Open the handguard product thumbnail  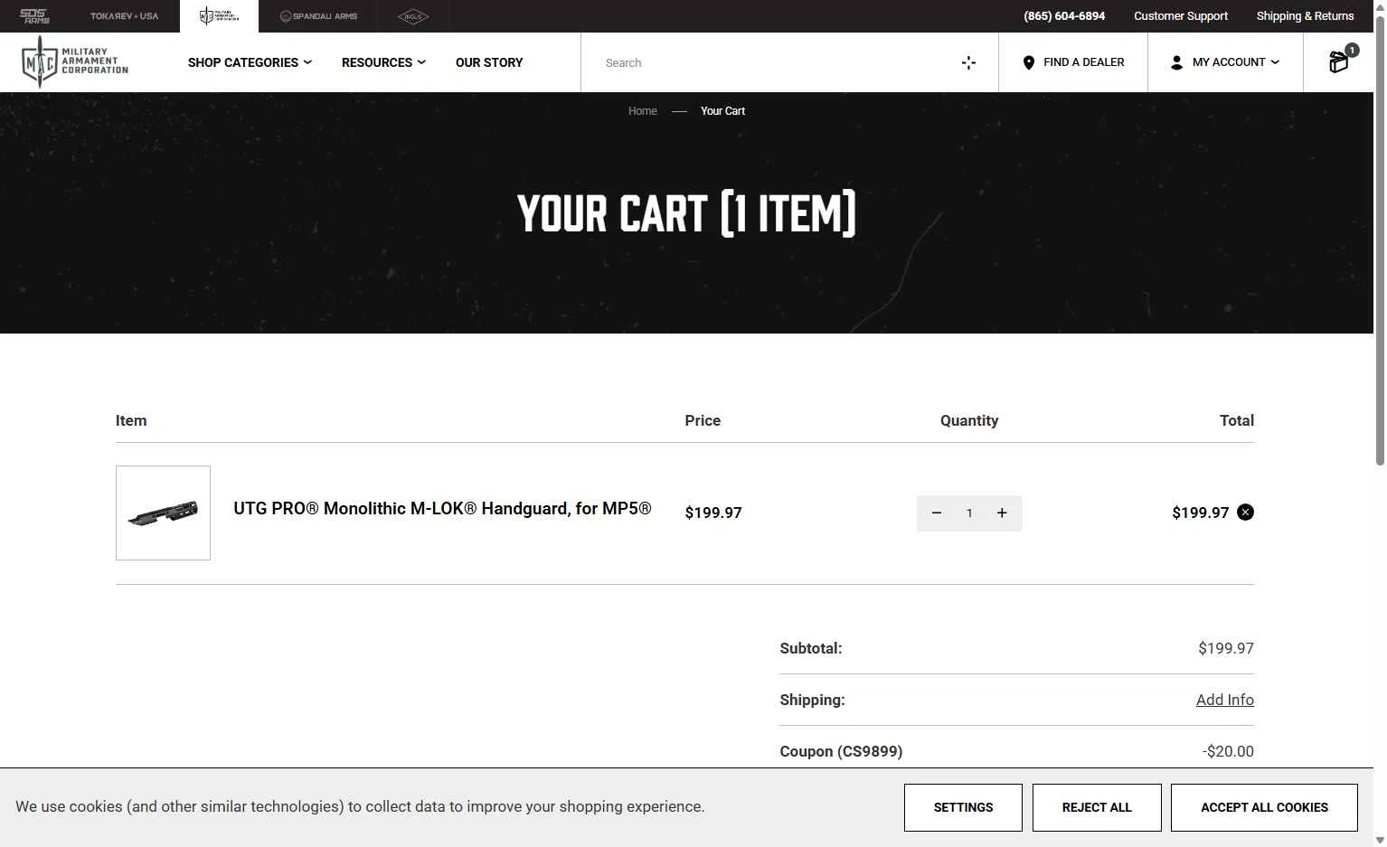[163, 513]
